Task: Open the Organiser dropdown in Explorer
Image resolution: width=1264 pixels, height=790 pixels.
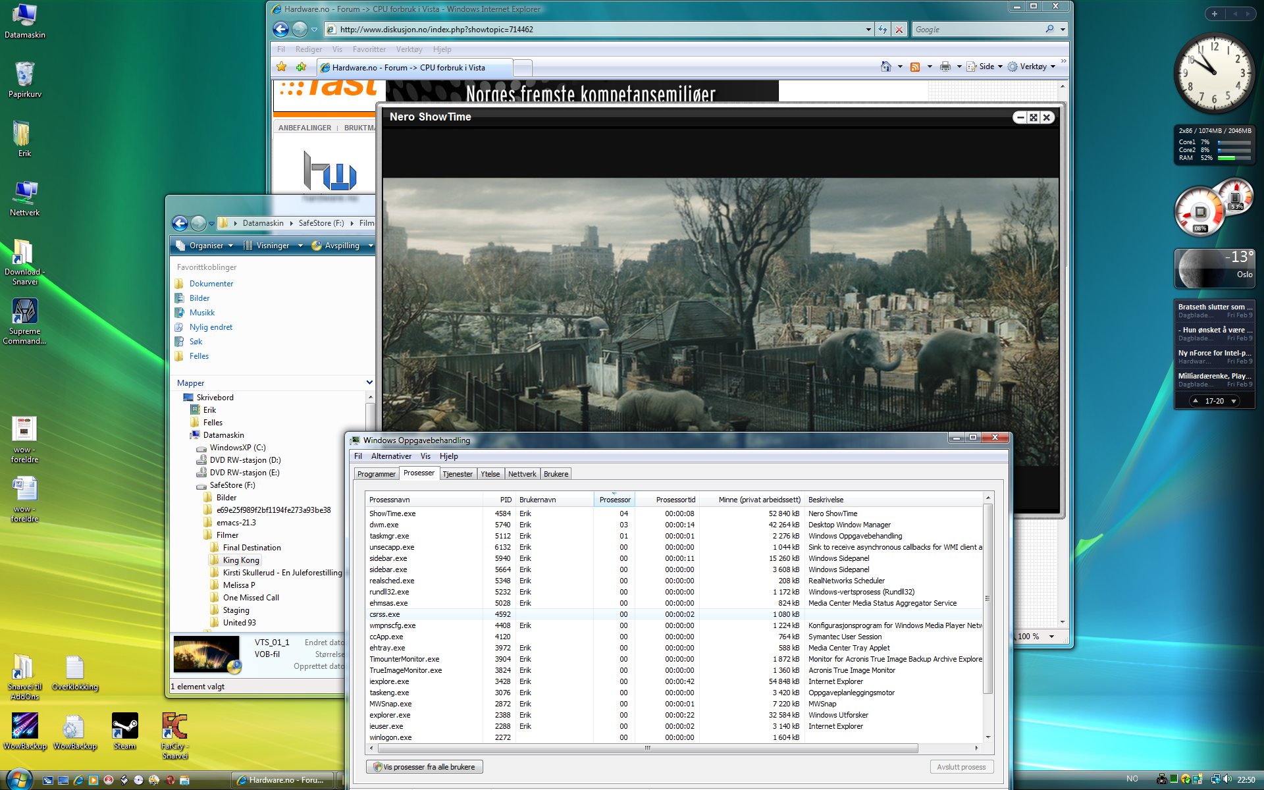Action: (x=205, y=246)
